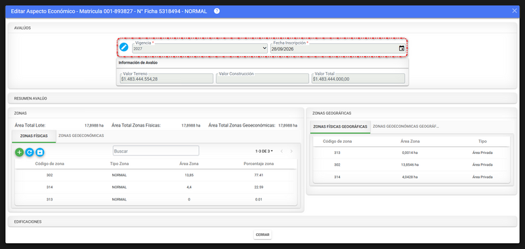Click the Cerrar button
This screenshot has width=525, height=249.
262,235
